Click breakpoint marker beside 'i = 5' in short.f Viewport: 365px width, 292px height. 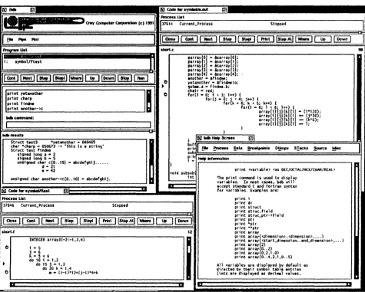click(7, 248)
